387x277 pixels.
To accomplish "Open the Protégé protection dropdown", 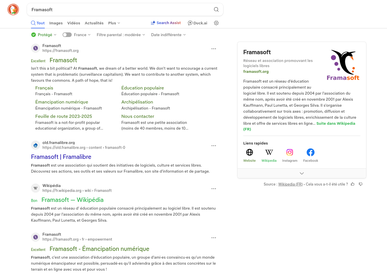I will (44, 35).
